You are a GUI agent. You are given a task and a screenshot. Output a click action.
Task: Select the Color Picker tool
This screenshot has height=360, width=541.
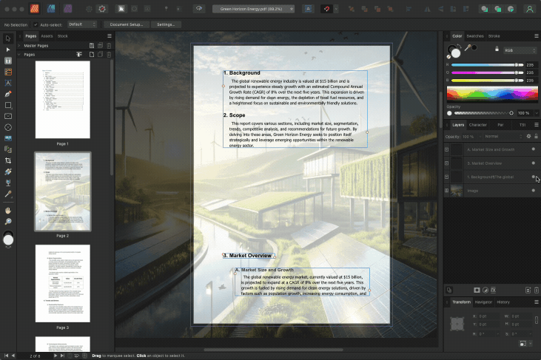point(8,194)
